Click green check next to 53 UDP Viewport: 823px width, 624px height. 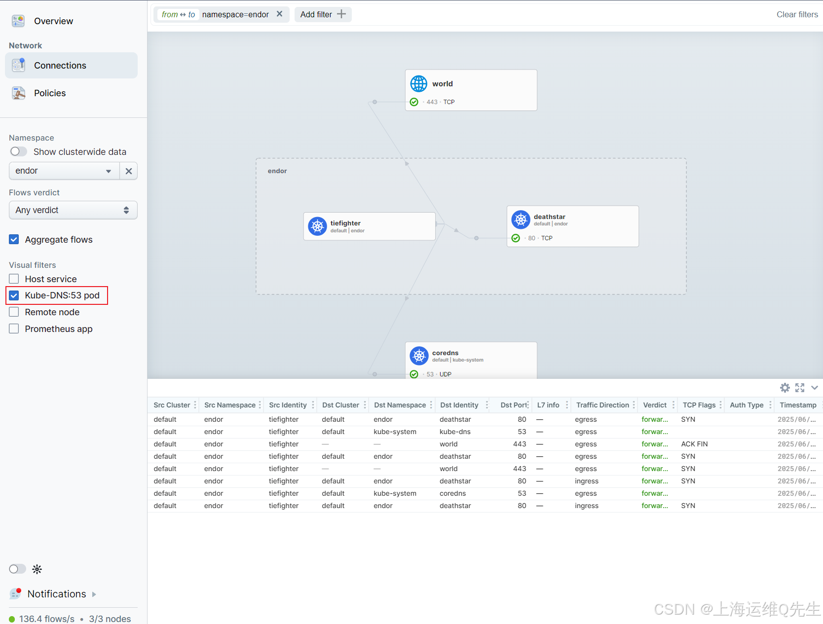tap(414, 374)
